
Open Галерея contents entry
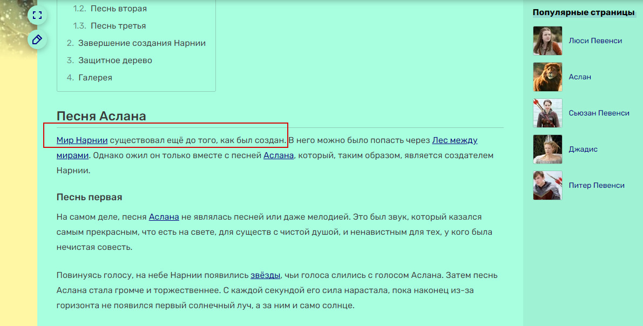click(95, 78)
